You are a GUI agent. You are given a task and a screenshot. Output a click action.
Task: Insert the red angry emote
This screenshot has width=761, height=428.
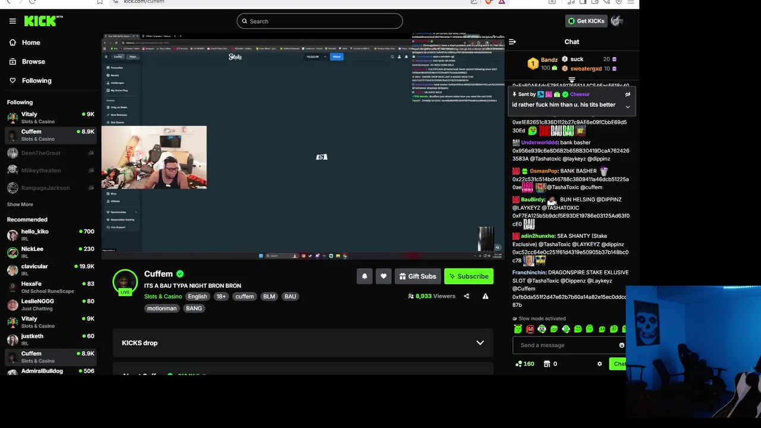[x=530, y=329]
